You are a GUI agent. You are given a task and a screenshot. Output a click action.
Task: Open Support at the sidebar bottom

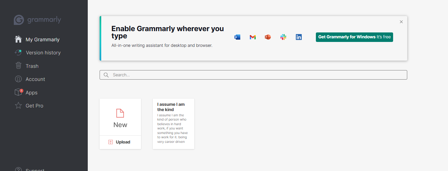click(x=35, y=169)
